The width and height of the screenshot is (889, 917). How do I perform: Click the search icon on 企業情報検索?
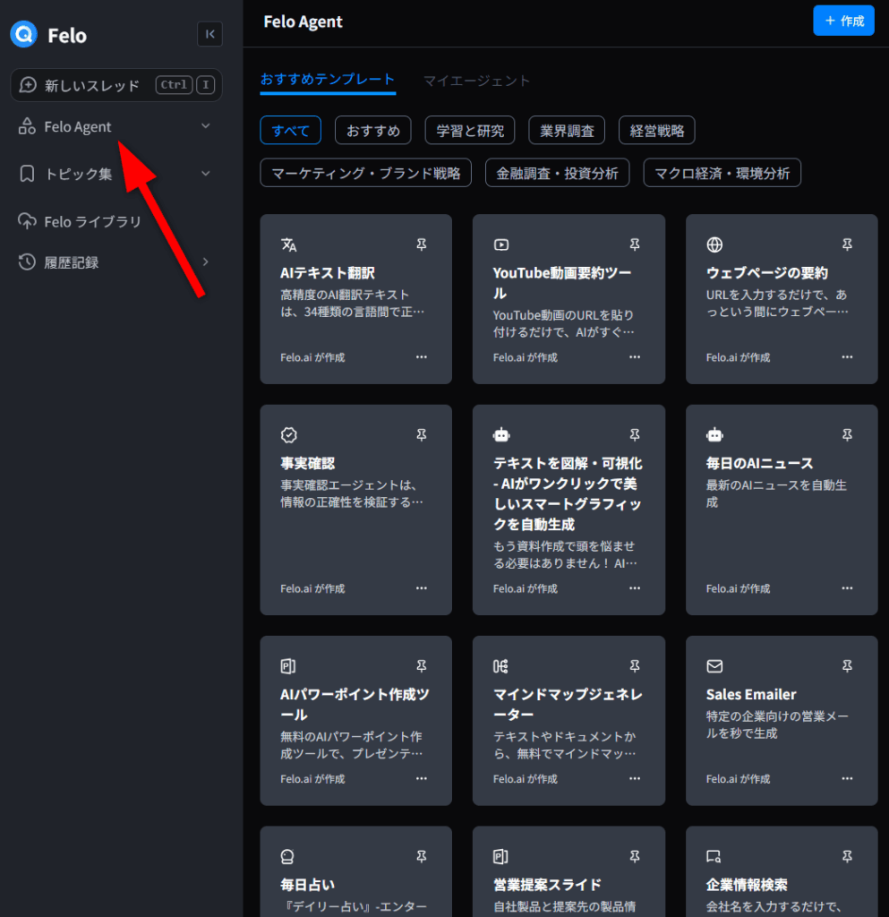[714, 857]
